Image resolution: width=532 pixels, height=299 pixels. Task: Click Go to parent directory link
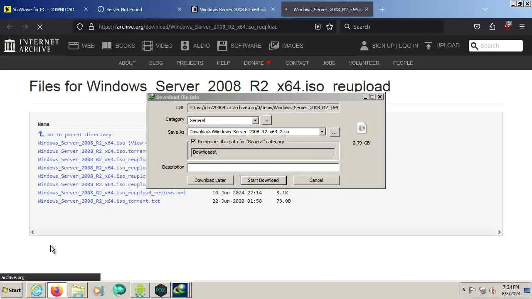(x=79, y=135)
